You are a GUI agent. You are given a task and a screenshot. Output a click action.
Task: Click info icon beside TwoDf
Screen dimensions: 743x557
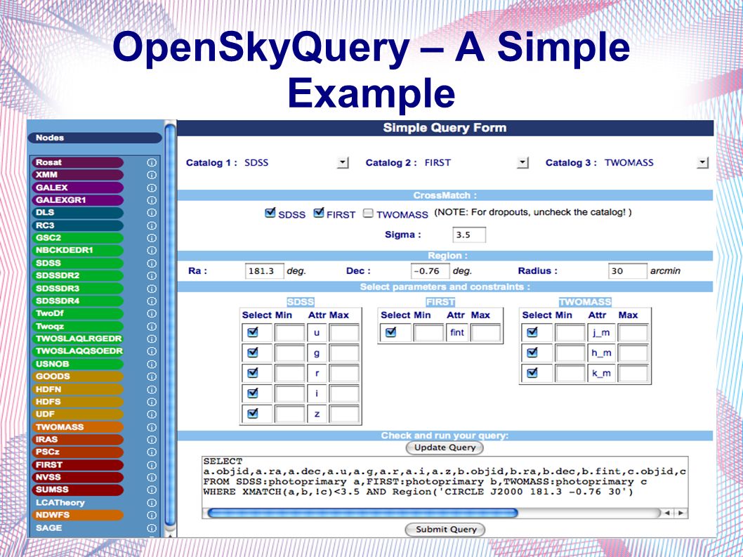152,314
